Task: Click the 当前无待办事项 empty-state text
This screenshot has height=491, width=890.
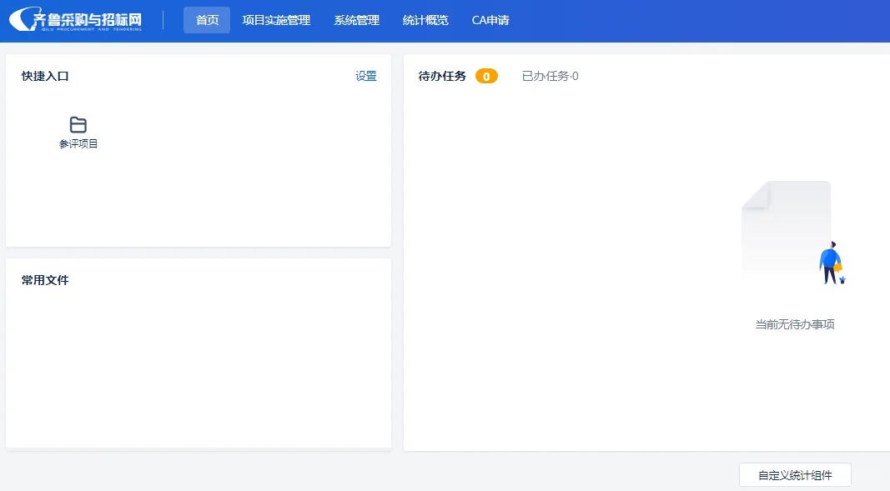Action: point(795,324)
